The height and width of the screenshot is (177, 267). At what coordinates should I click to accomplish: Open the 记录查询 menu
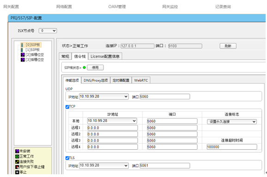tap(223, 6)
